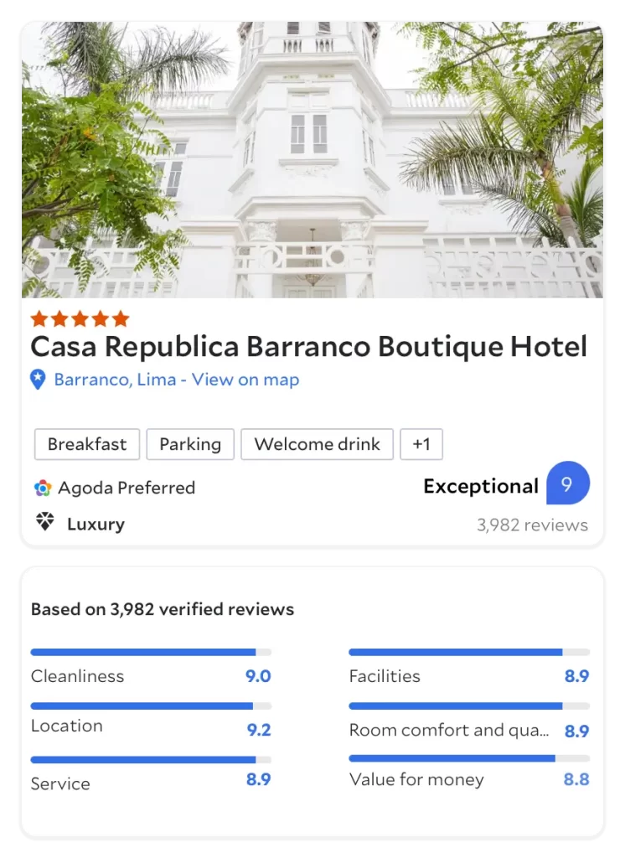The width and height of the screenshot is (625, 858).
Task: Click the blue map pin icon
Action: point(38,380)
